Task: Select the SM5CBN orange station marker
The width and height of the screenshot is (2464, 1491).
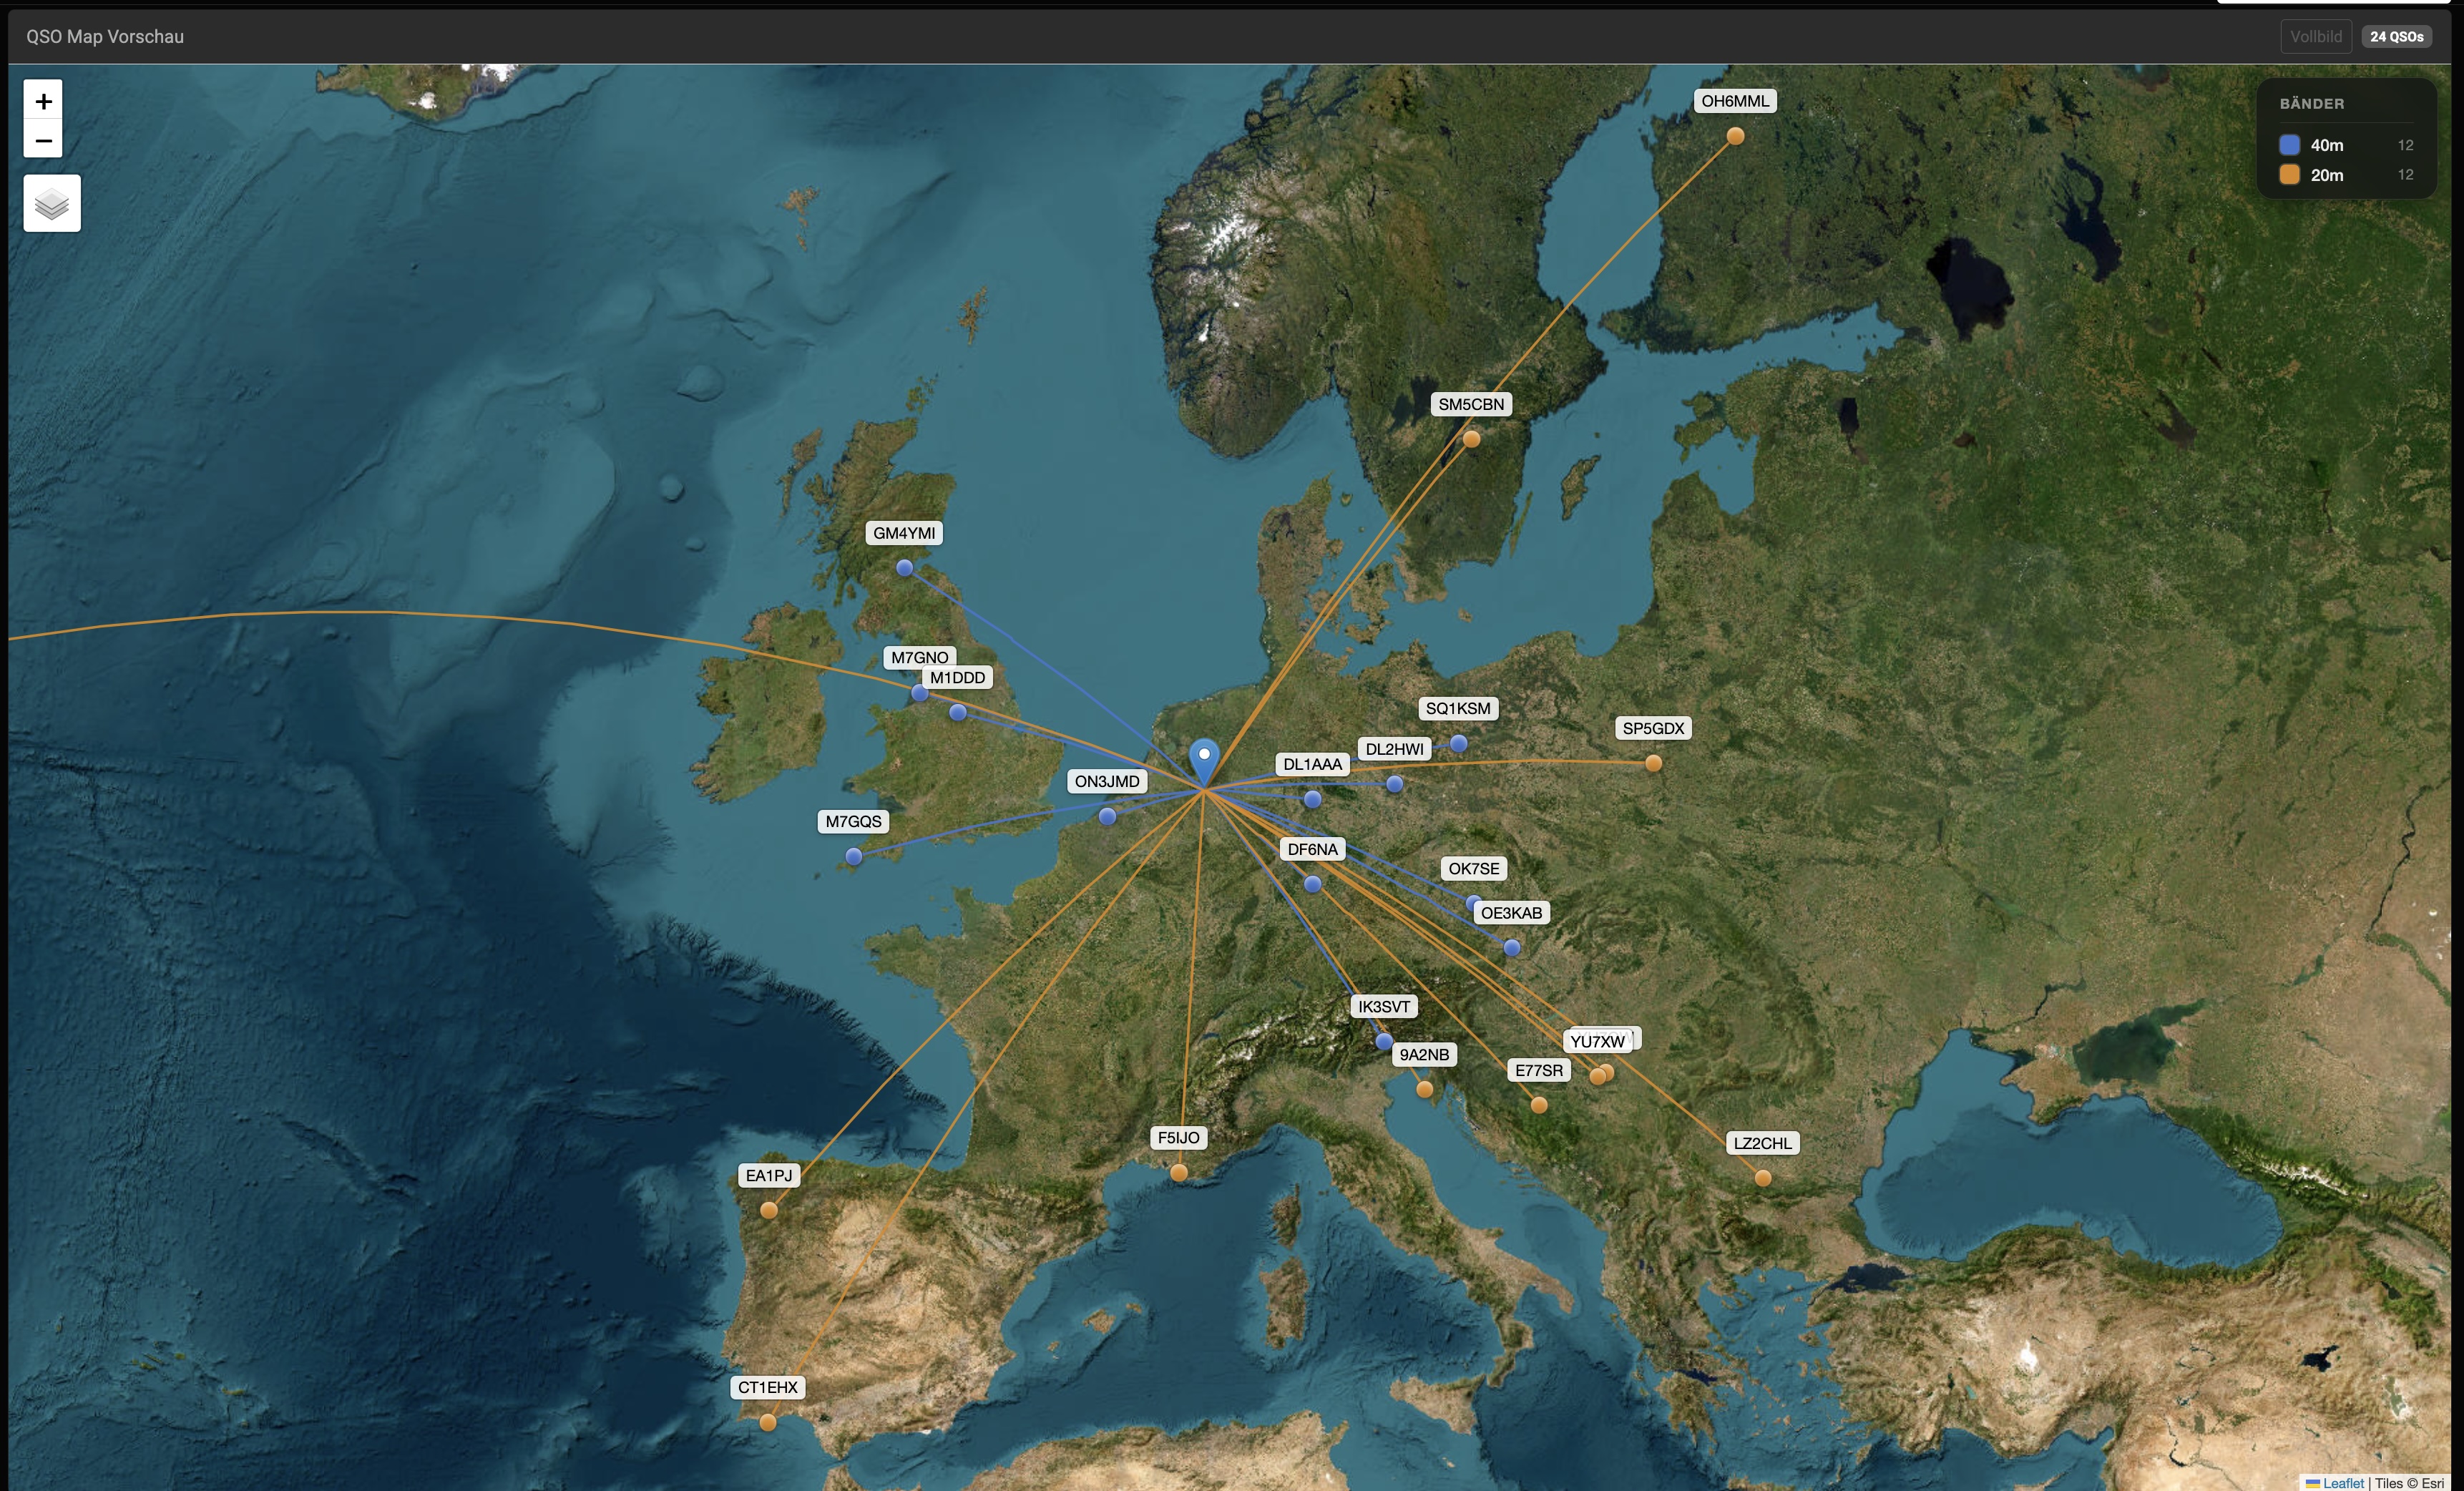Action: [1471, 439]
